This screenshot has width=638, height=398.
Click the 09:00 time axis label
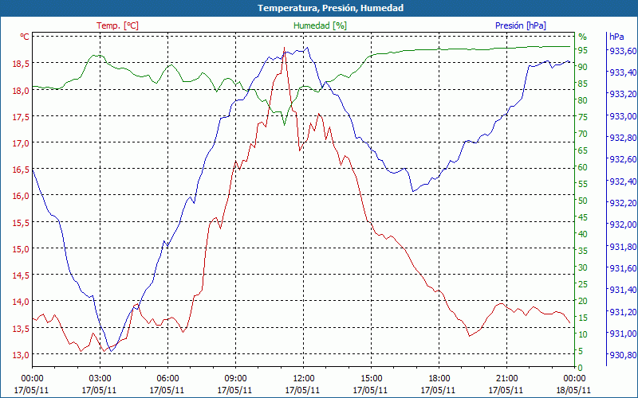pyautogui.click(x=235, y=379)
